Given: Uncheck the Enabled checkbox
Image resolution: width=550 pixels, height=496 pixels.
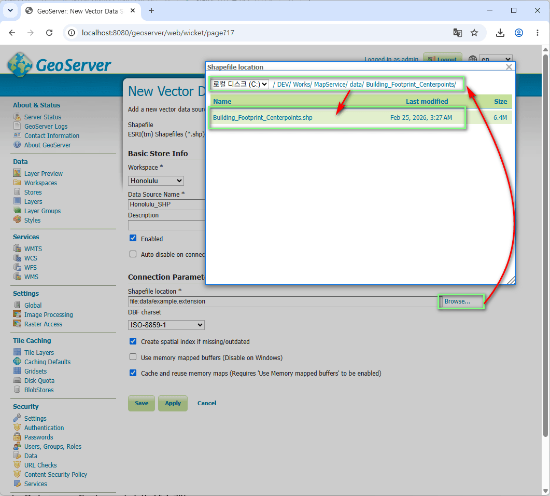Looking at the screenshot, I should coord(133,238).
